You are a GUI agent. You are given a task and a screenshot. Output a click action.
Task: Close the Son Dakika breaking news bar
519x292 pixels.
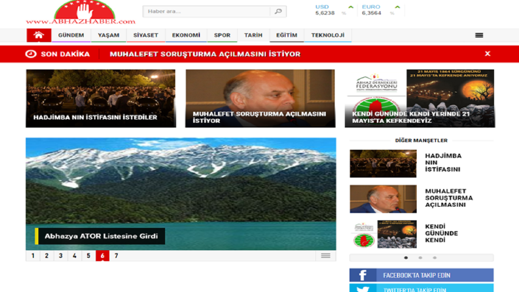(x=488, y=54)
